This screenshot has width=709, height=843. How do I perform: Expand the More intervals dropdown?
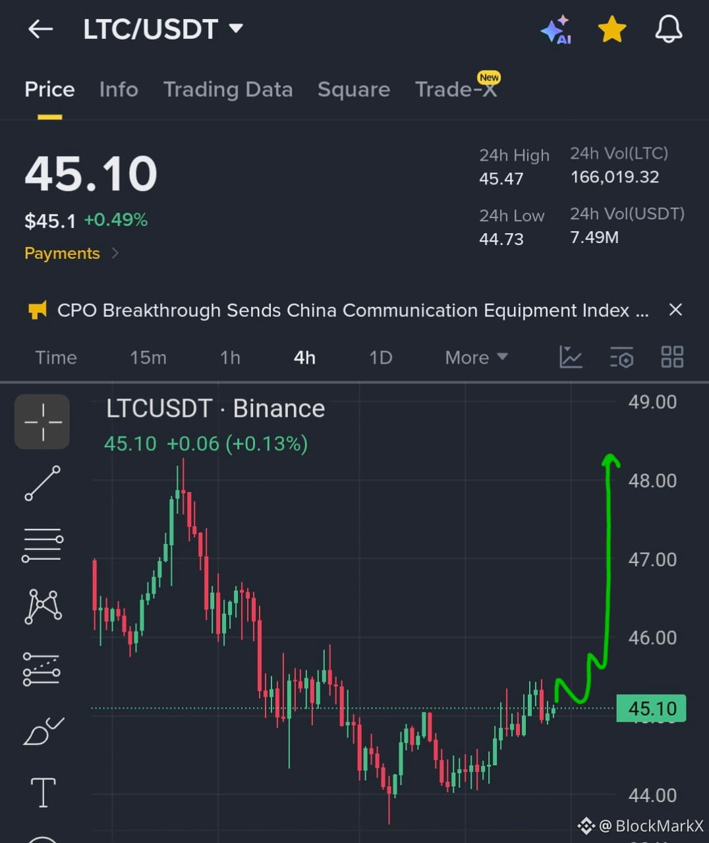[x=476, y=358]
